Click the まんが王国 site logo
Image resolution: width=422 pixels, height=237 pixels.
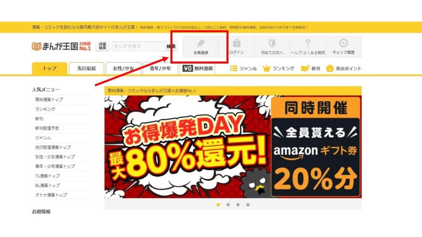[x=61, y=46]
